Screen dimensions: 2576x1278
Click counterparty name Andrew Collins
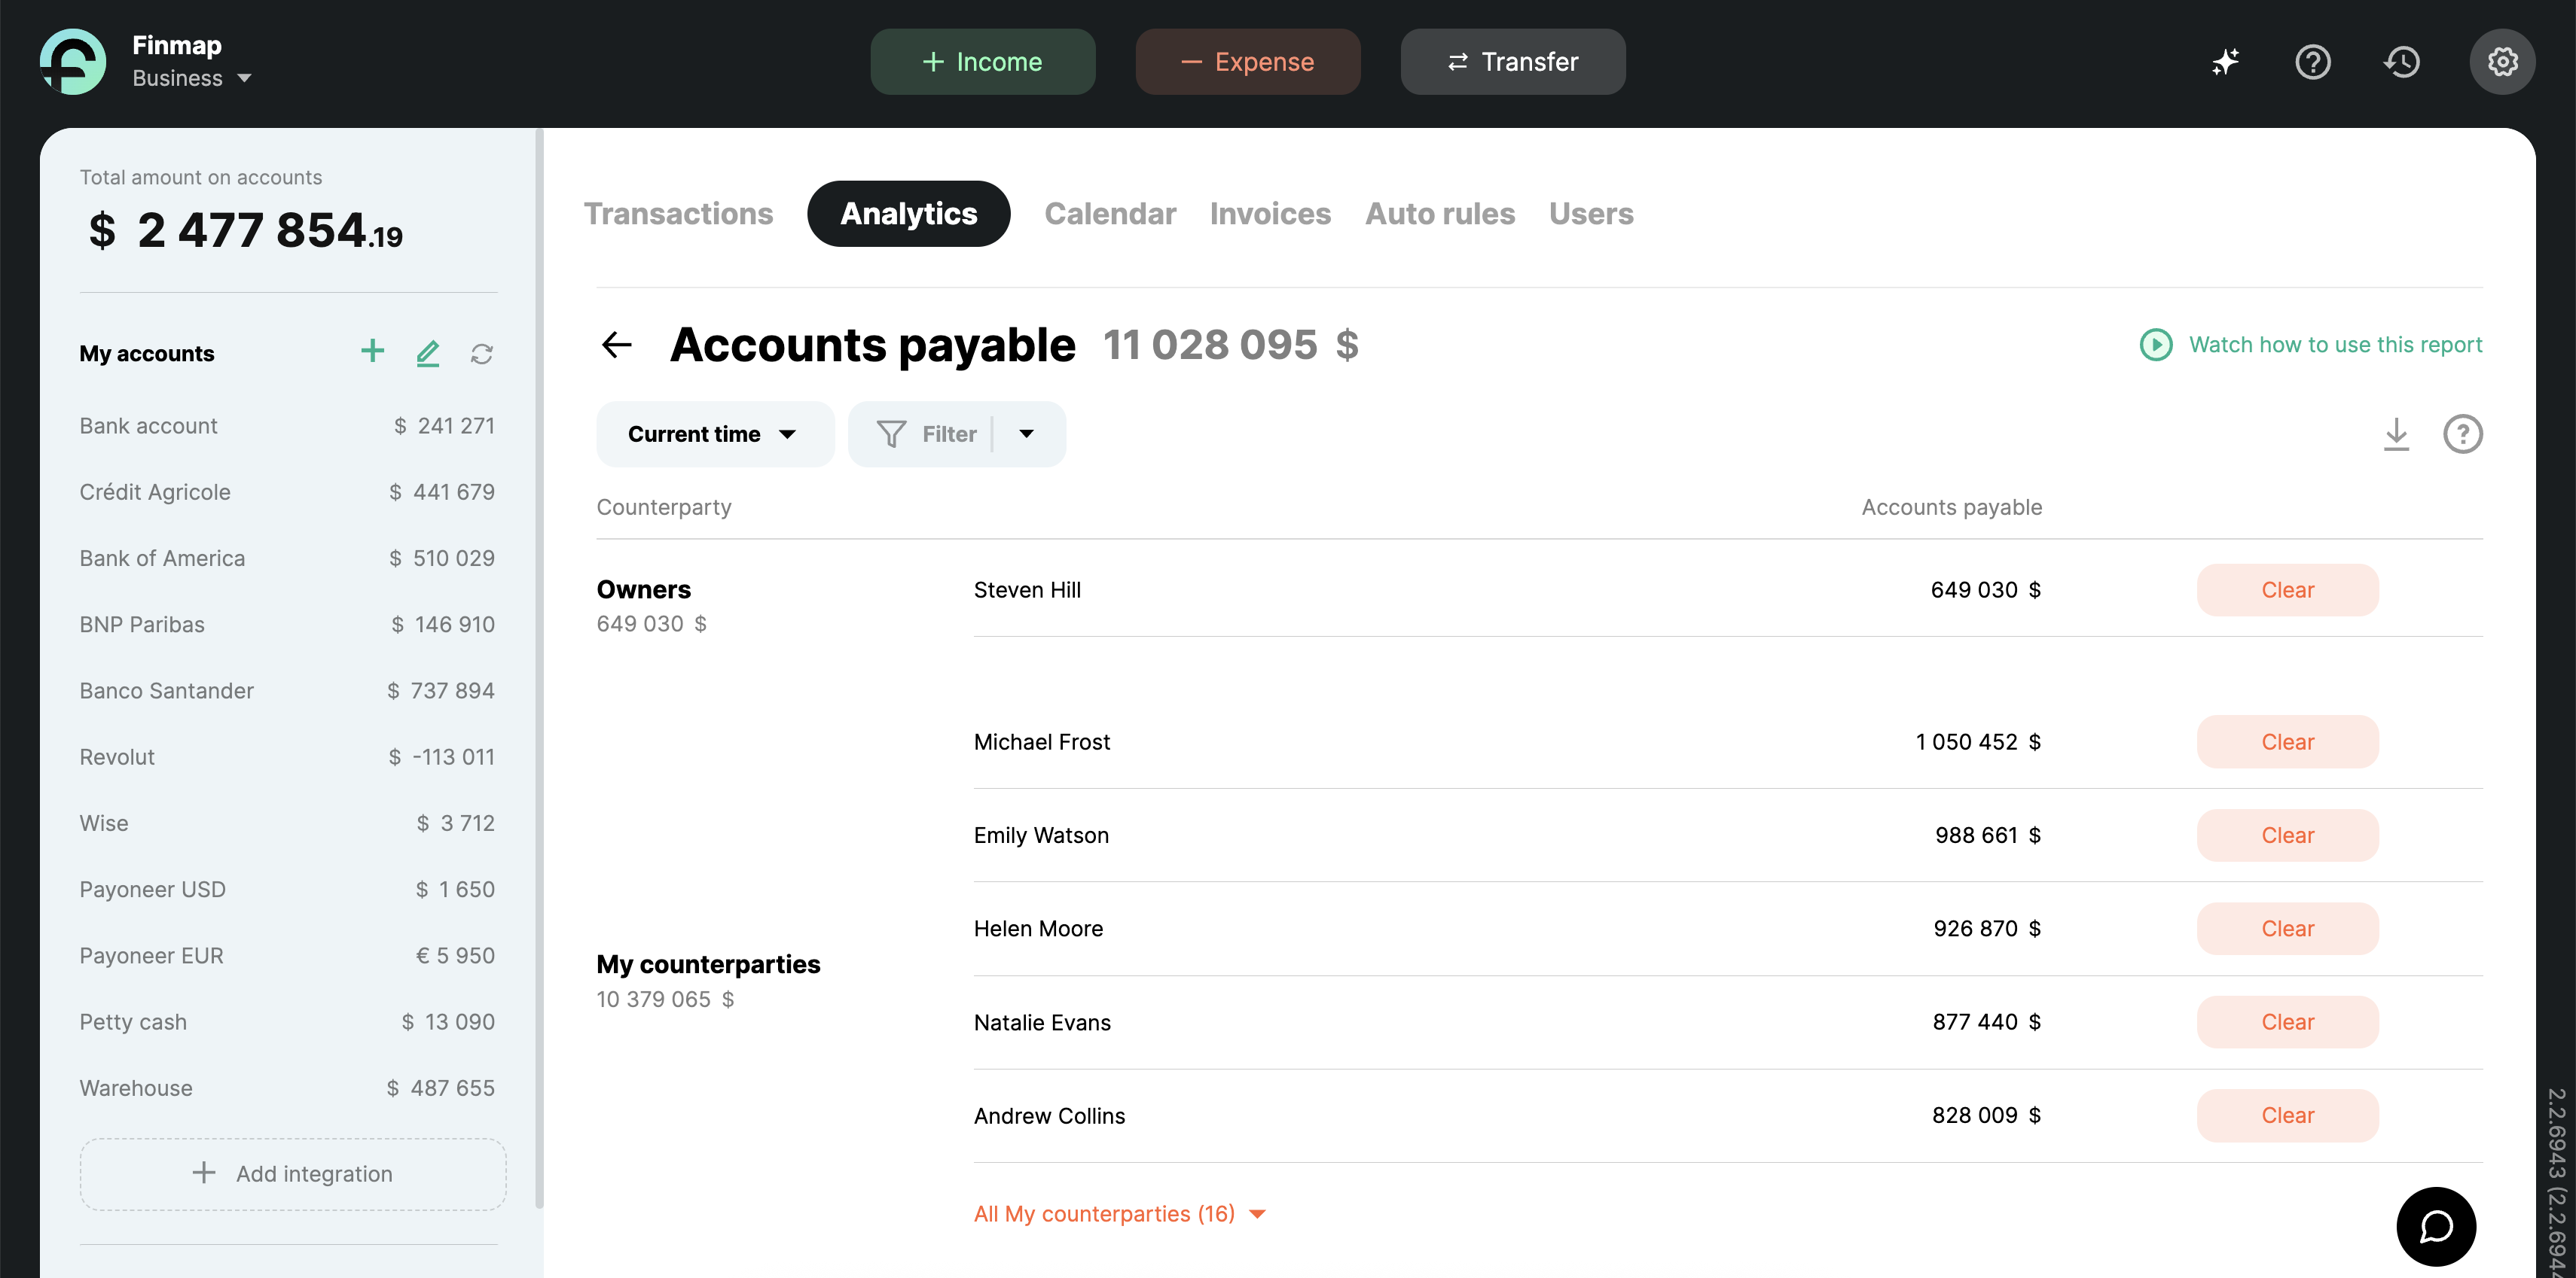(x=1049, y=1115)
